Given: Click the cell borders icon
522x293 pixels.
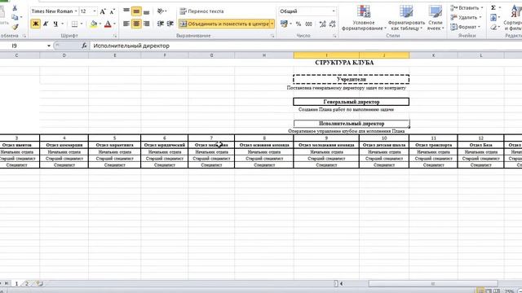Looking at the screenshot, I should coord(74,24).
